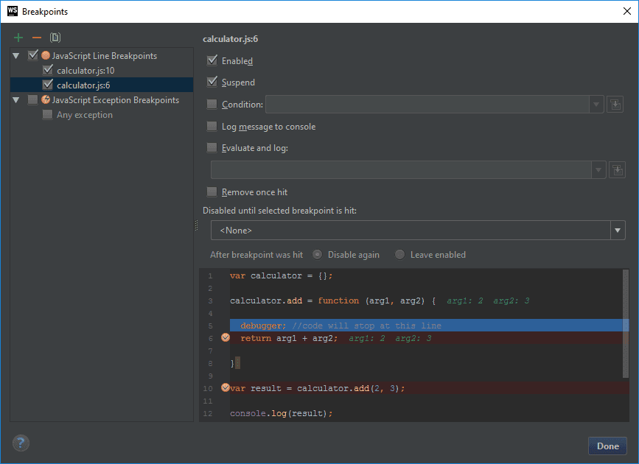
Task: Collapse the JavaScript Line Breakpoints tree node
Action: [x=16, y=56]
